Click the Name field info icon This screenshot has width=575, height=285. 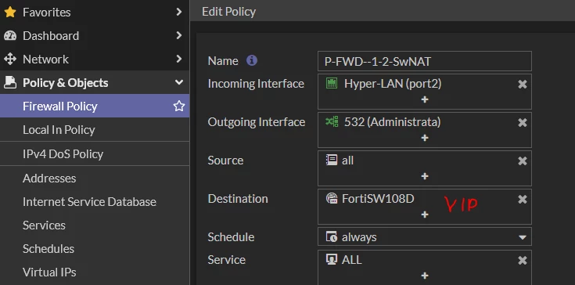(252, 60)
